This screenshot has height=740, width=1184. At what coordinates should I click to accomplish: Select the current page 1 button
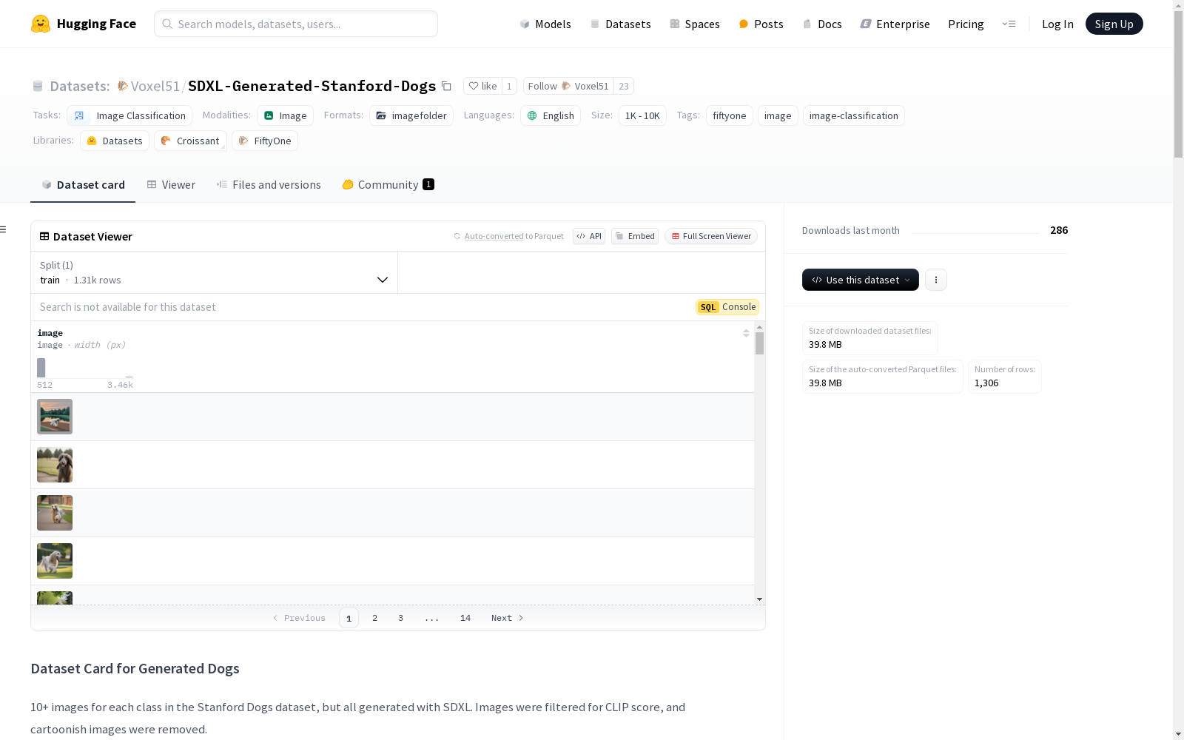(x=349, y=618)
